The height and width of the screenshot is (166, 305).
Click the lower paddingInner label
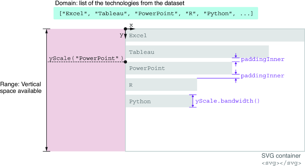pos(263,75)
